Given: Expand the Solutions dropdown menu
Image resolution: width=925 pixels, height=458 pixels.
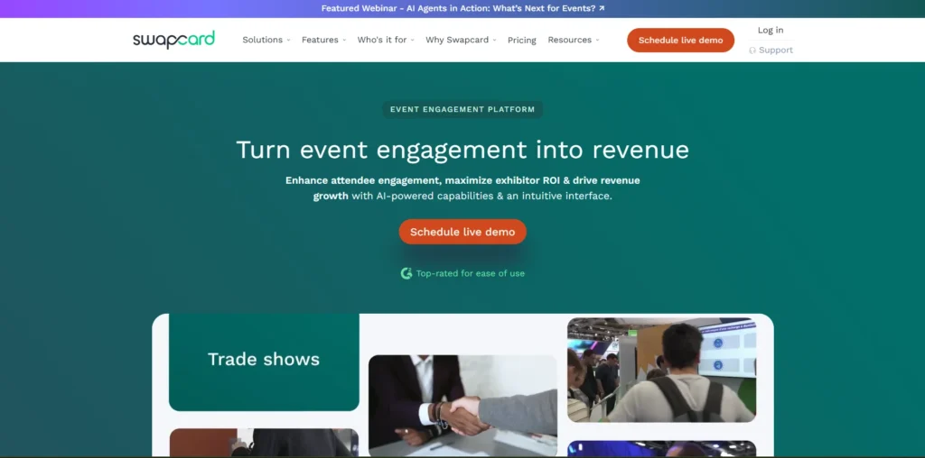Looking at the screenshot, I should (x=266, y=40).
